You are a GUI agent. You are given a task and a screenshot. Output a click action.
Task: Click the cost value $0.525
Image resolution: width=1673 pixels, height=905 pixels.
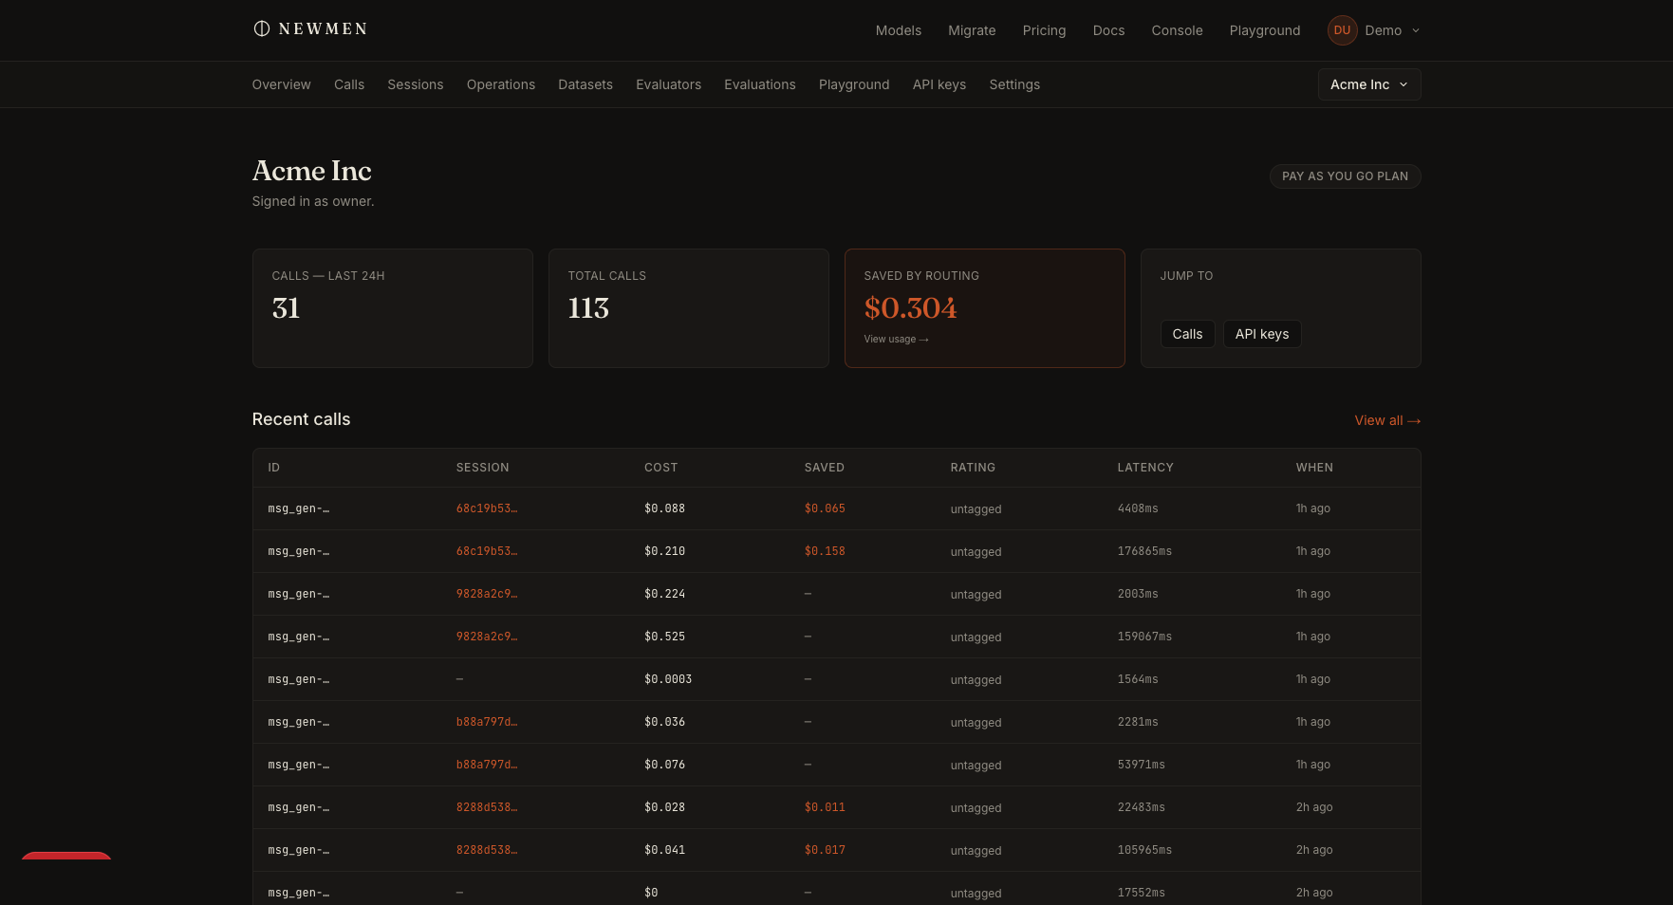[x=664, y=637]
